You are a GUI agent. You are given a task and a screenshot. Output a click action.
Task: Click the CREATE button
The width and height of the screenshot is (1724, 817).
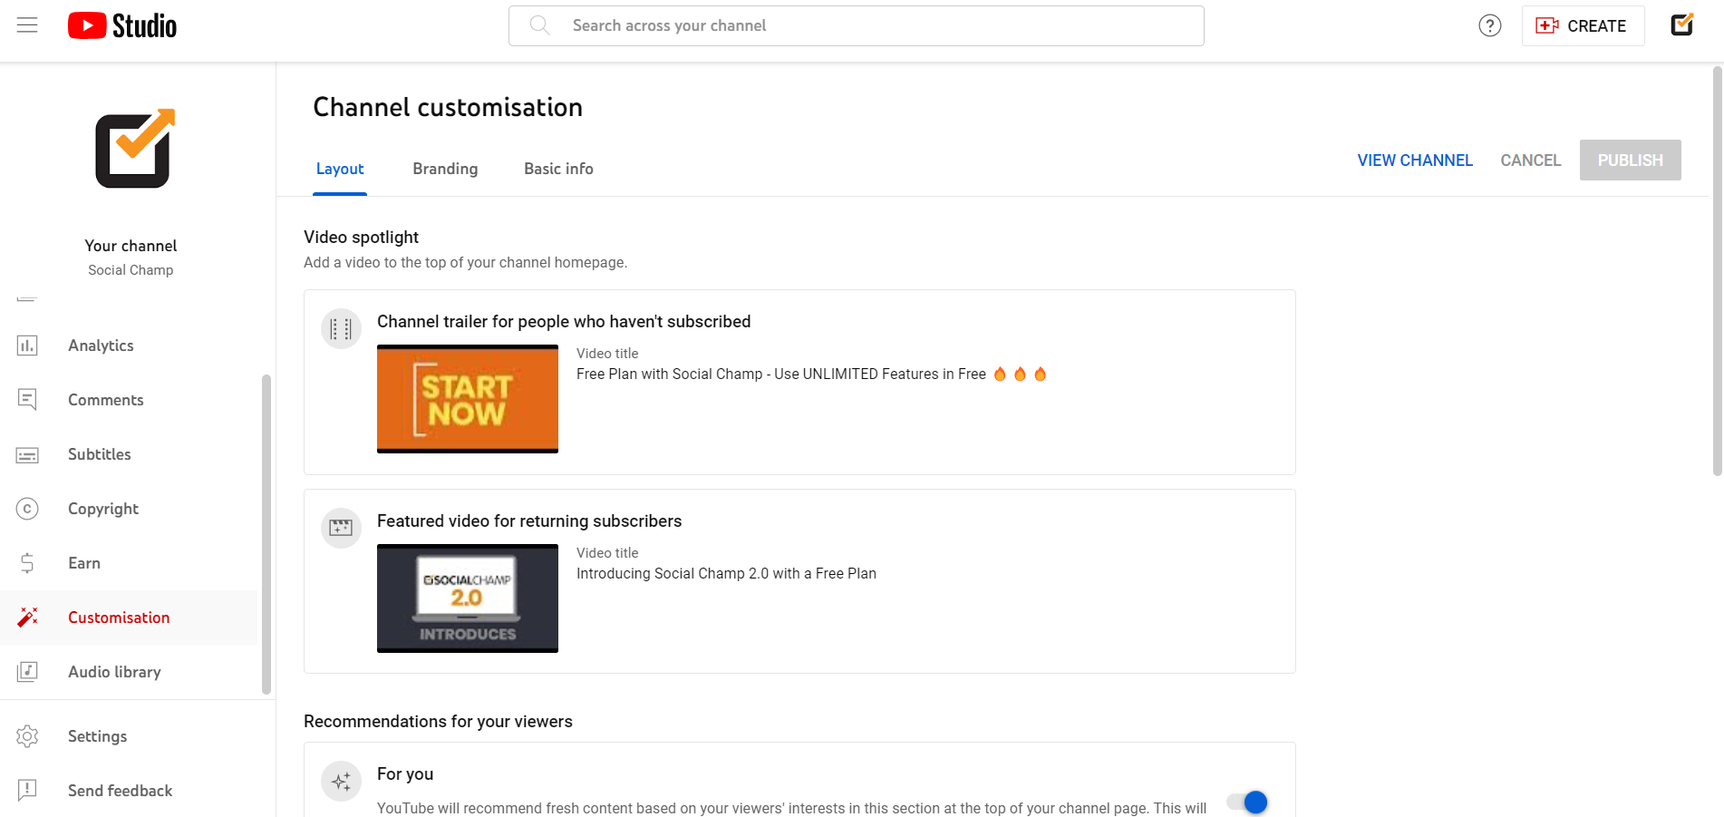pos(1583,25)
